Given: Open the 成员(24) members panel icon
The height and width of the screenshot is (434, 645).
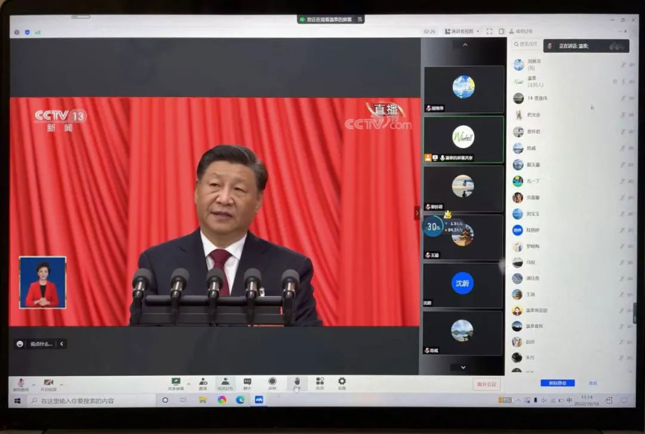Looking at the screenshot, I should (225, 383).
